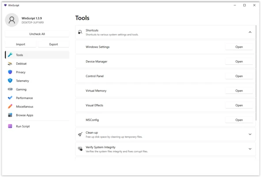Viewport: 261px width, 177px height.
Task: Open Device Manager shortcut
Action: (239, 62)
